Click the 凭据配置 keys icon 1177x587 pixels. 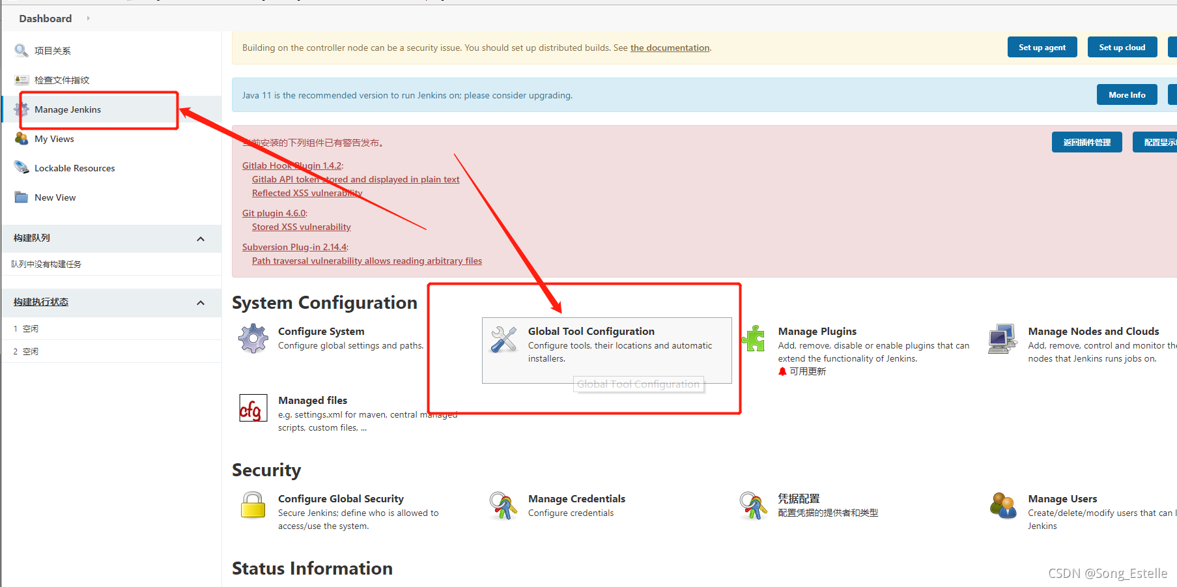(754, 506)
